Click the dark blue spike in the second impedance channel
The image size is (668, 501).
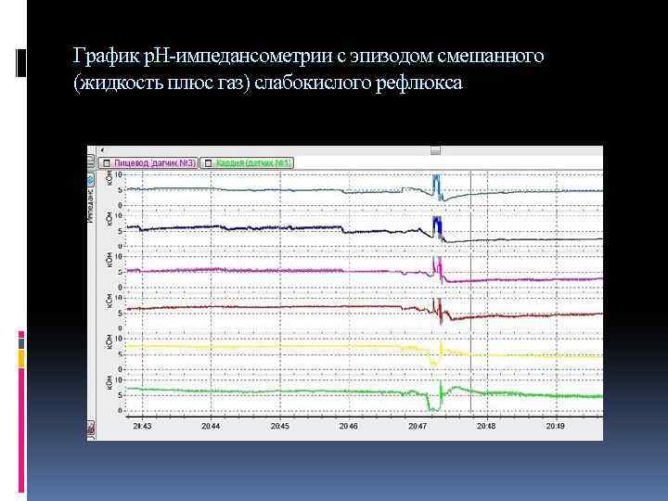(x=437, y=226)
